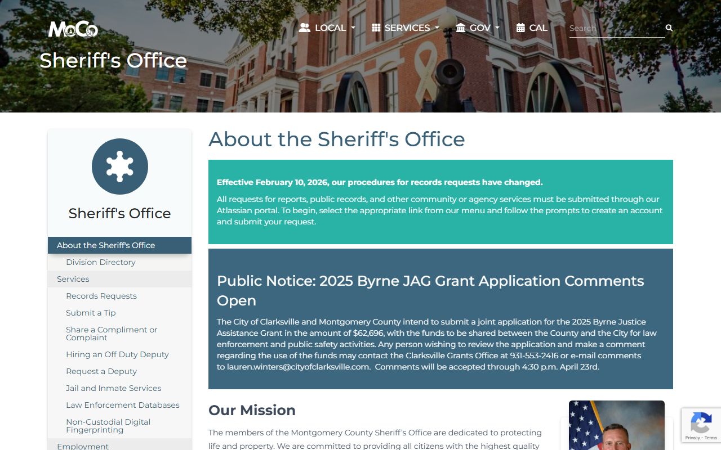The image size is (721, 450).
Task: Click the calendar icon beside CAL
Action: 520,28
